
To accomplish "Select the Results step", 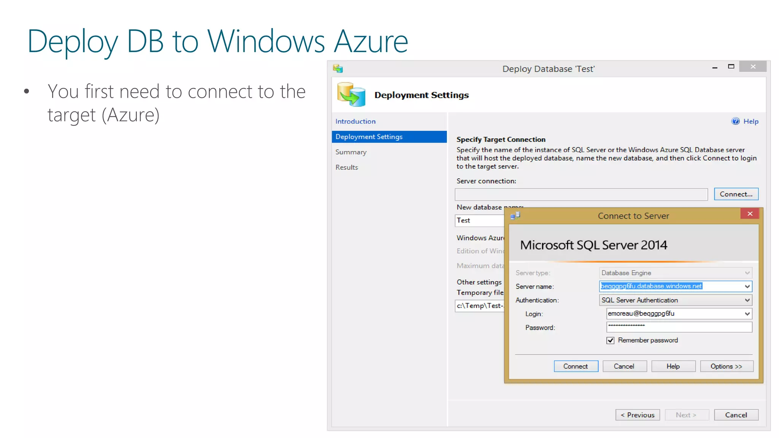I will coord(347,167).
